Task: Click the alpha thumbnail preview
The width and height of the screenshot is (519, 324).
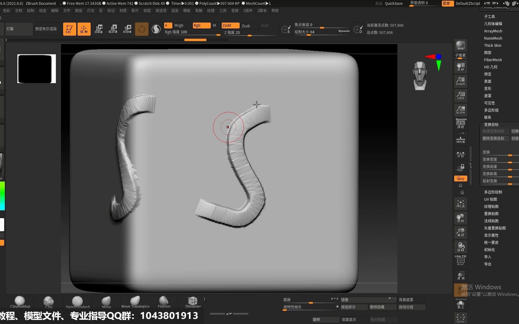Action: coord(36,69)
